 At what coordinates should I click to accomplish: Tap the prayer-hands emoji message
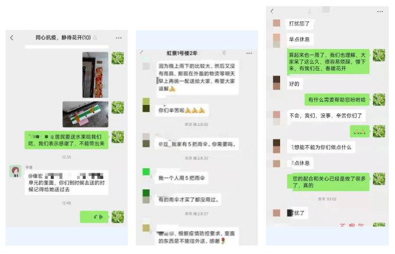click(x=360, y=132)
